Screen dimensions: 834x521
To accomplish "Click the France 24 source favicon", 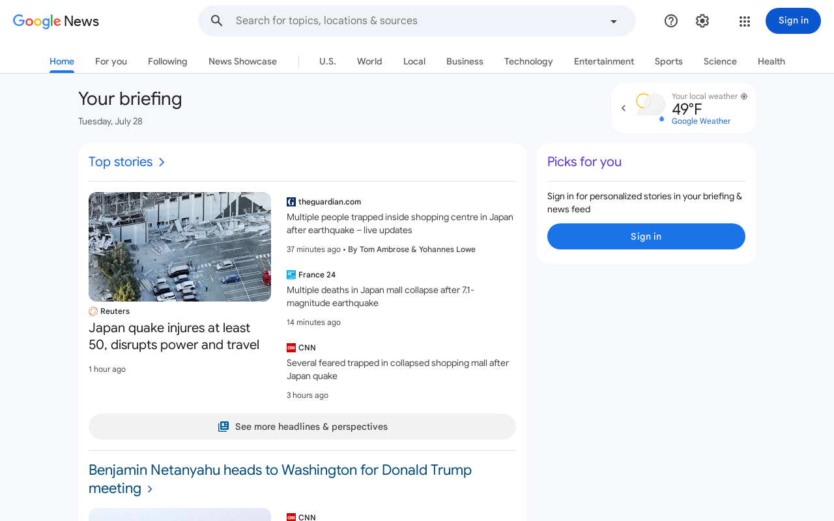I will pyautogui.click(x=291, y=275).
